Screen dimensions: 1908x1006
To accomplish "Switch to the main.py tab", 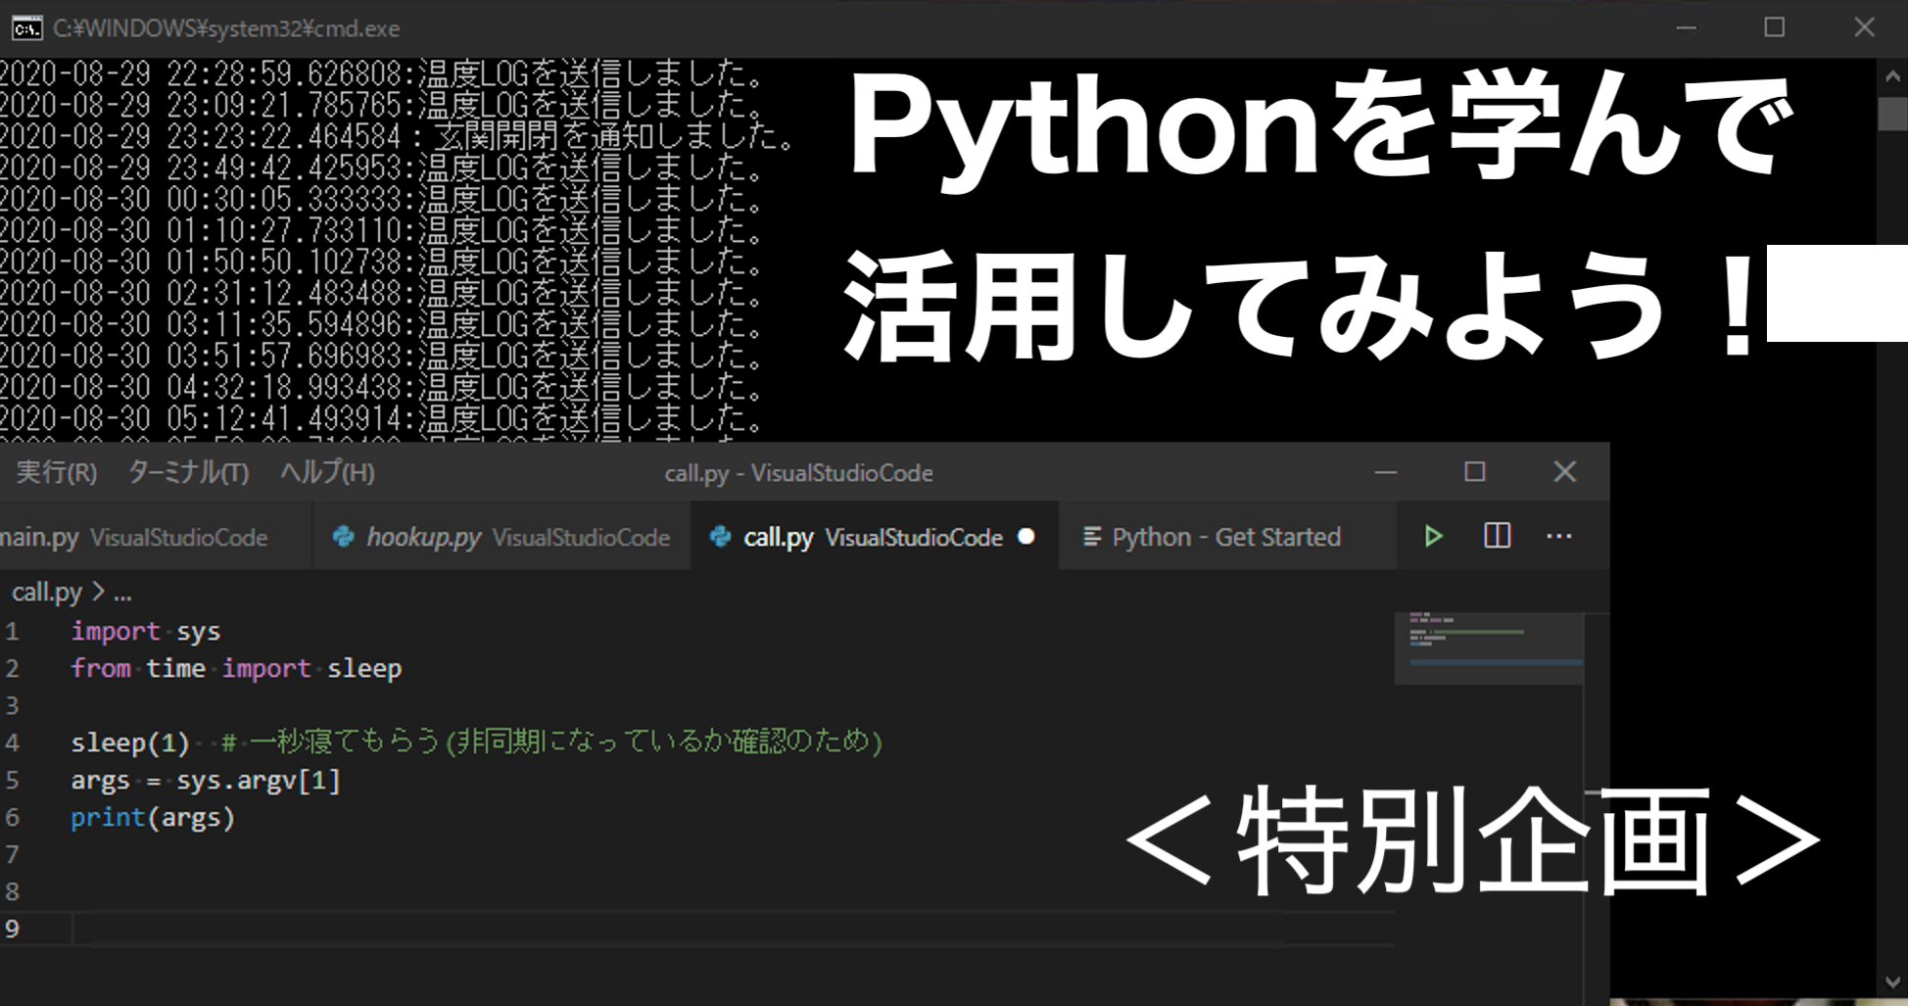I will click(155, 537).
